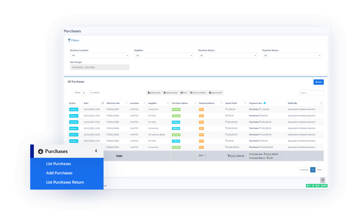Open the Business Location dropdown
Image resolution: width=361 pixels, height=223 pixels.
coord(100,56)
